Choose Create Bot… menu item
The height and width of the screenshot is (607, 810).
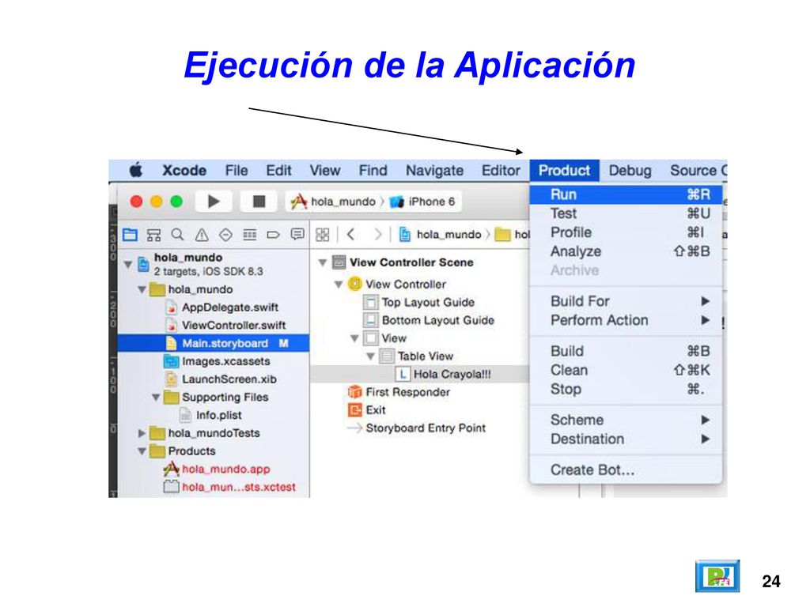[x=626, y=470]
